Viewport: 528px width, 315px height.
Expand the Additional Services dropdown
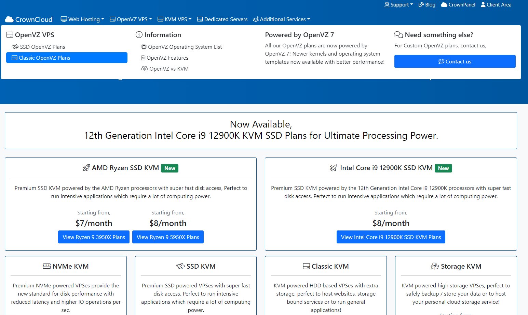click(x=282, y=19)
